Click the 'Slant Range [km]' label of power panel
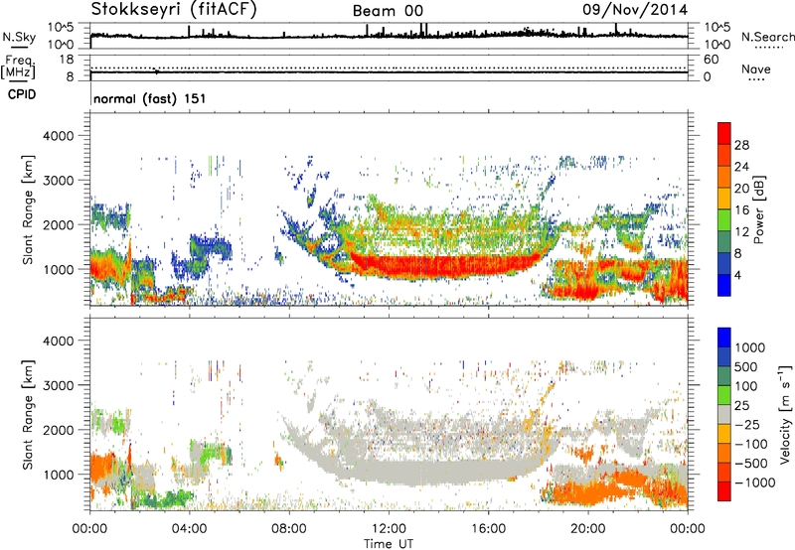795x550 pixels. pos(28,209)
